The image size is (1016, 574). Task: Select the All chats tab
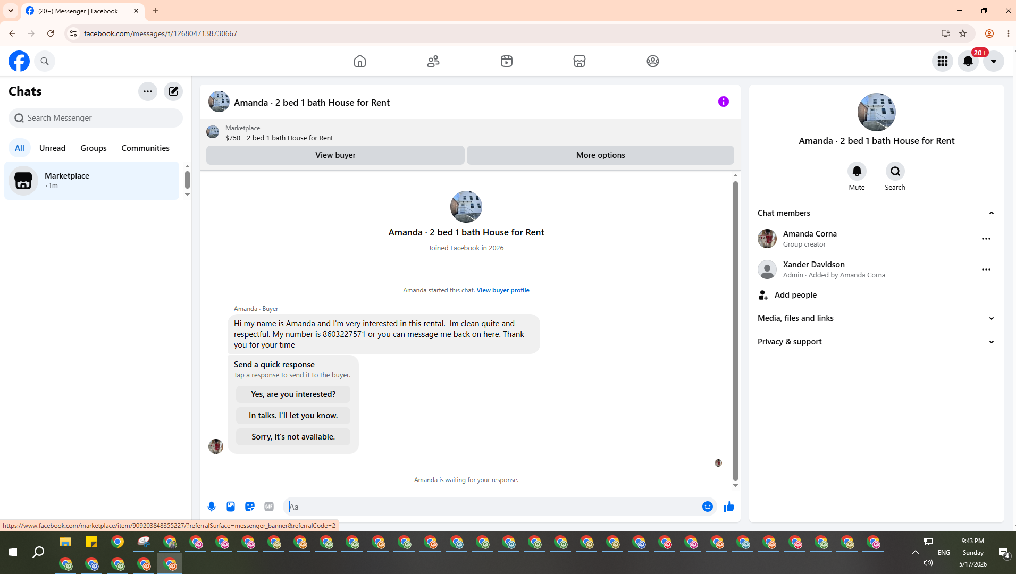20,148
